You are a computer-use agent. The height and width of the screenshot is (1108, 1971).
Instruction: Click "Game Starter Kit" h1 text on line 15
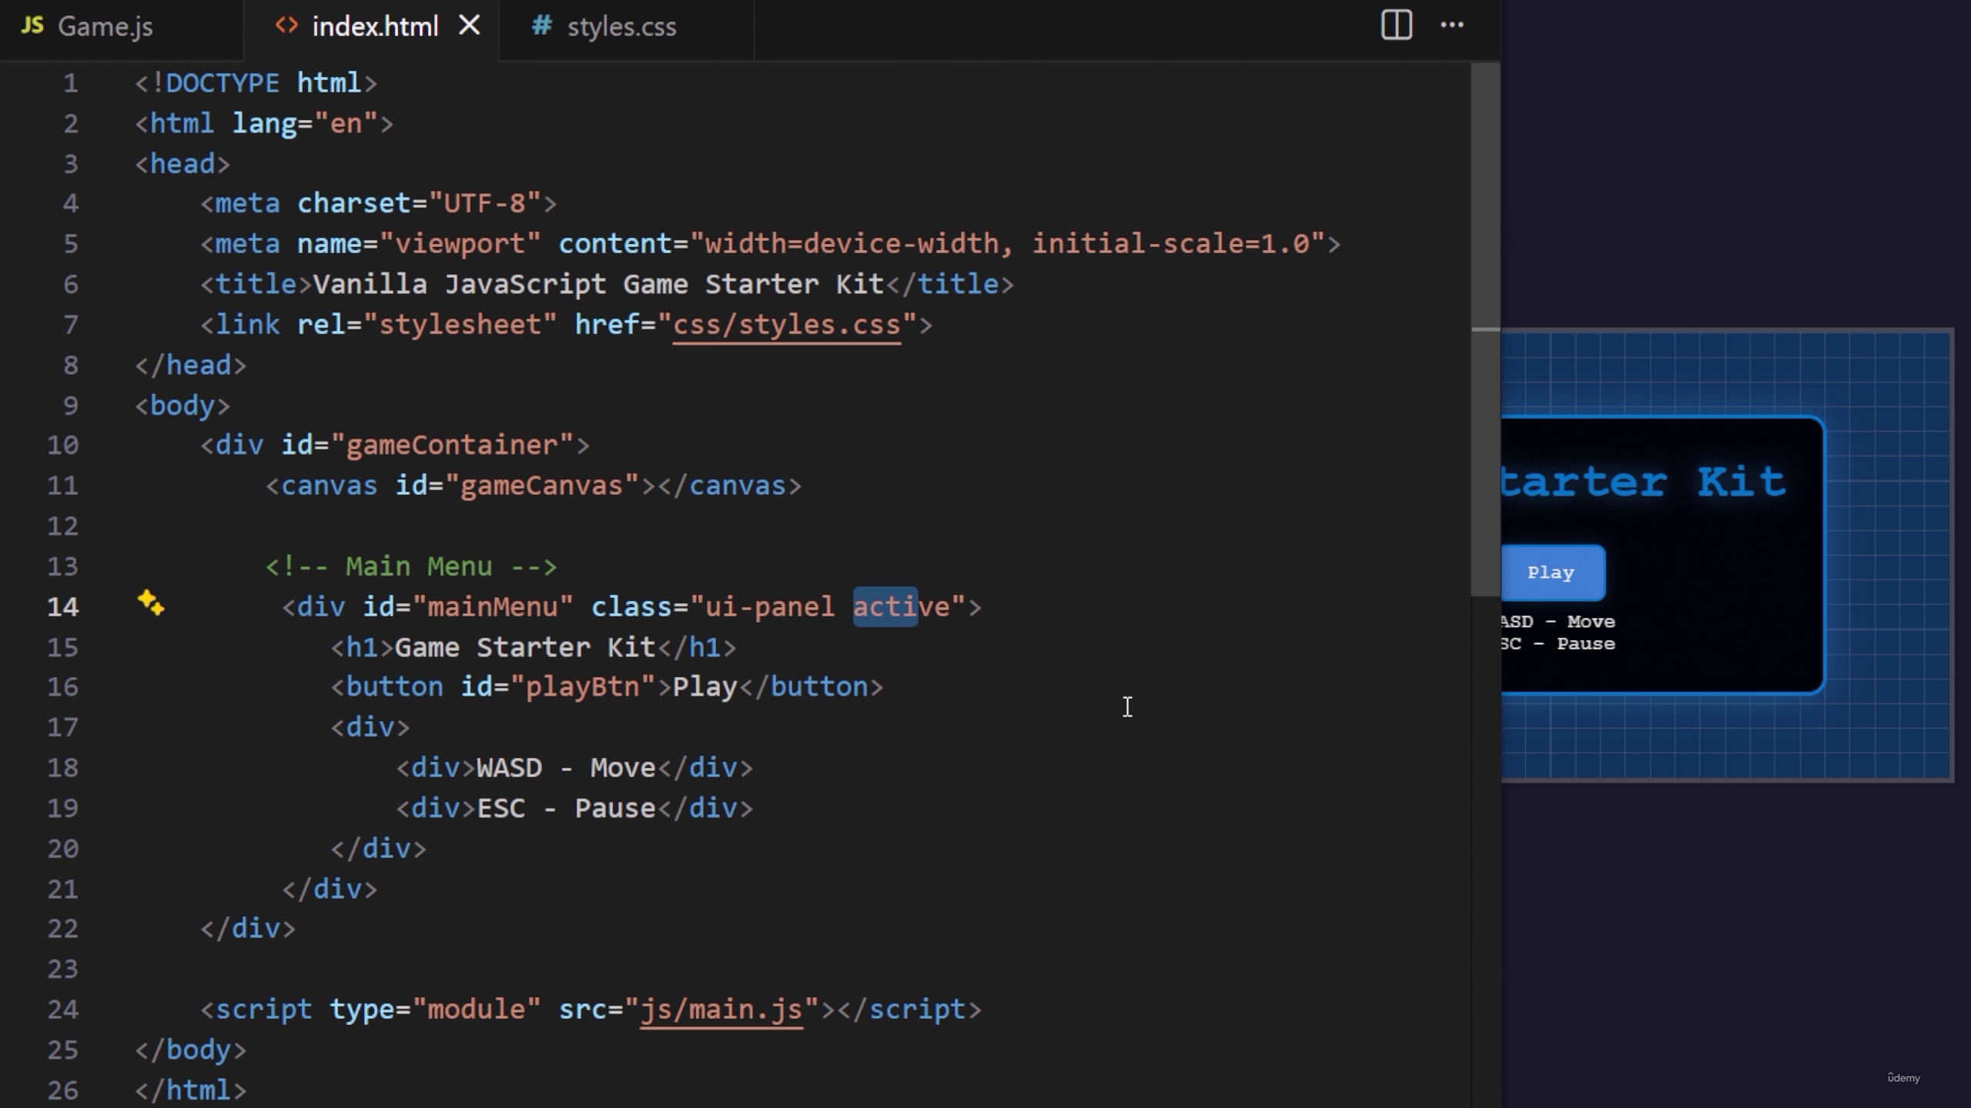coord(525,647)
